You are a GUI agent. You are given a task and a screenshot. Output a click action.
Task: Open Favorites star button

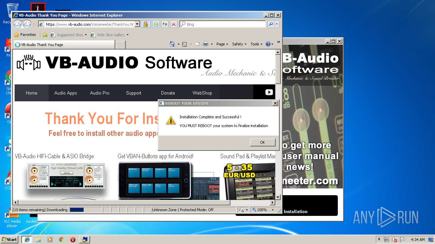coord(25,35)
